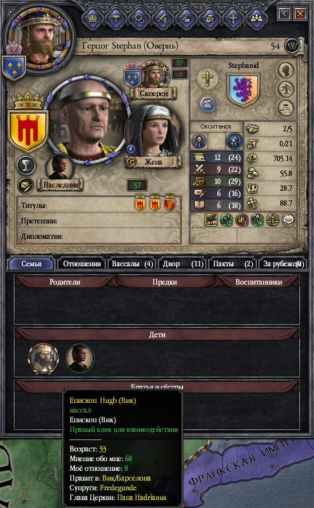Viewport: 314px width, 508px height.
Task: Switch to the Вассалы tab
Action: point(132,264)
